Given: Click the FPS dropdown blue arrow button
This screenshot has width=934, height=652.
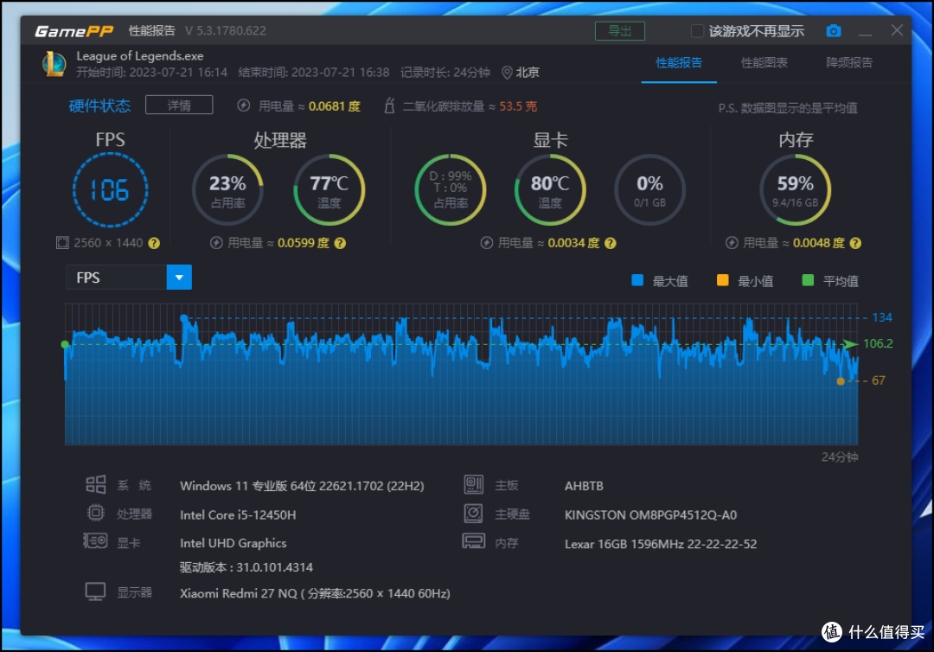Looking at the screenshot, I should 179,278.
